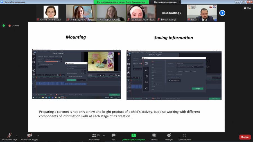Open the Участники participants panel
Image resolution: width=253 pixels, height=142 pixels.
click(94, 137)
